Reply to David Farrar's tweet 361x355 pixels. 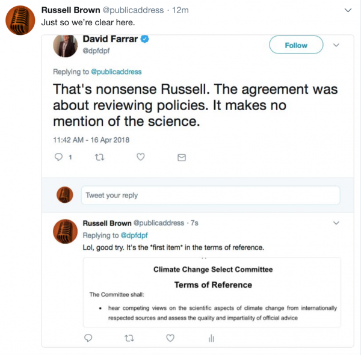[x=58, y=157]
